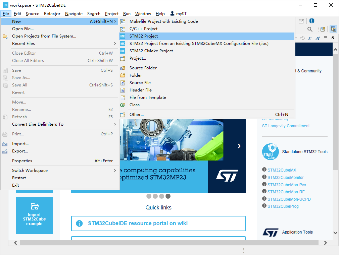Image resolution: width=339 pixels, height=255 pixels.
Task: Open the ST Longevity Commitment link
Action: click(x=286, y=126)
